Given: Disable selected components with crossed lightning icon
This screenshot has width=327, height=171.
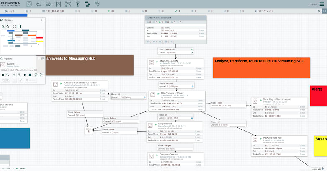Looking at the screenshot, I should [x=19, y=75].
